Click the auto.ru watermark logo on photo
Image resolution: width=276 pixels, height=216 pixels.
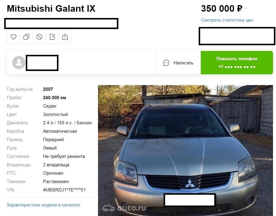[124, 208]
